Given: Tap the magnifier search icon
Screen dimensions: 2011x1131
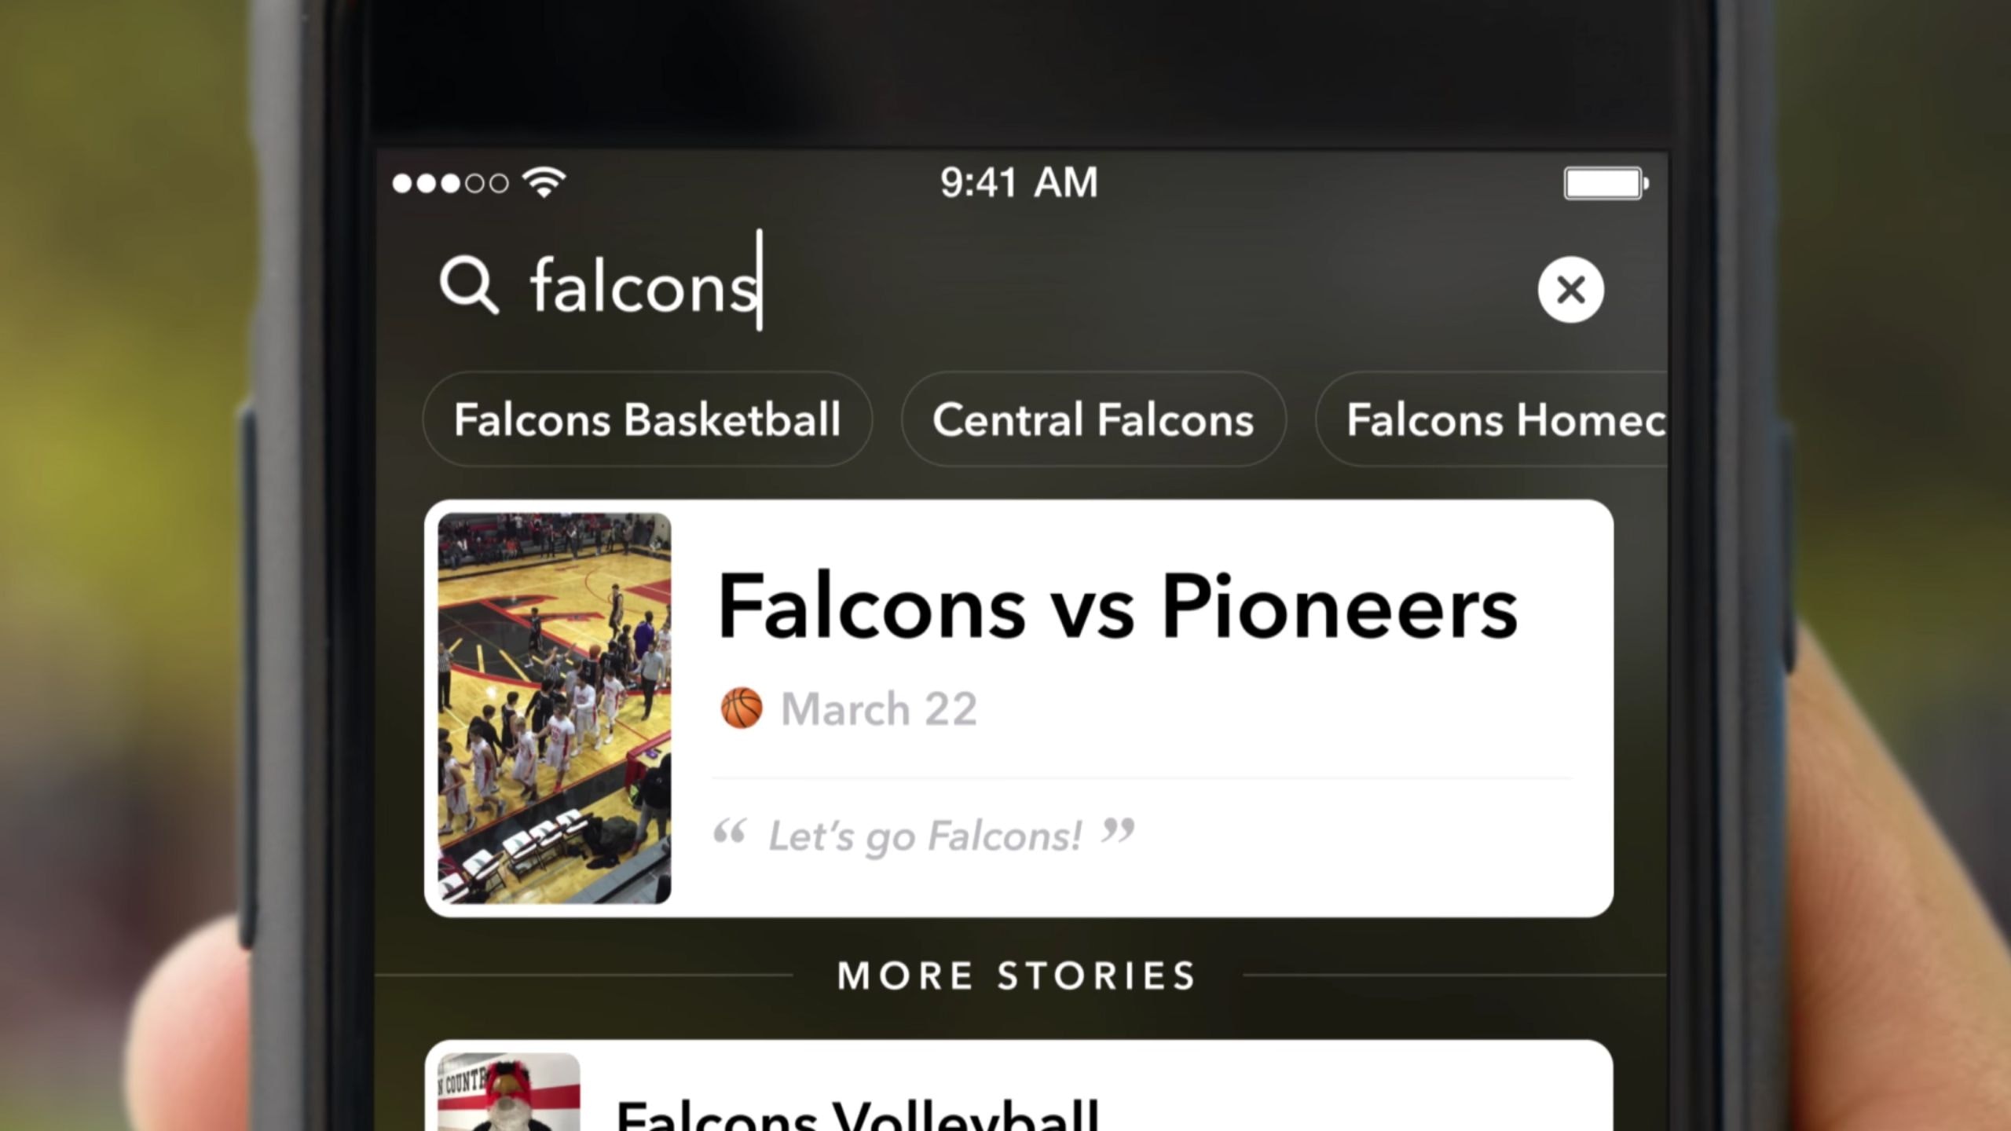Looking at the screenshot, I should tap(469, 287).
